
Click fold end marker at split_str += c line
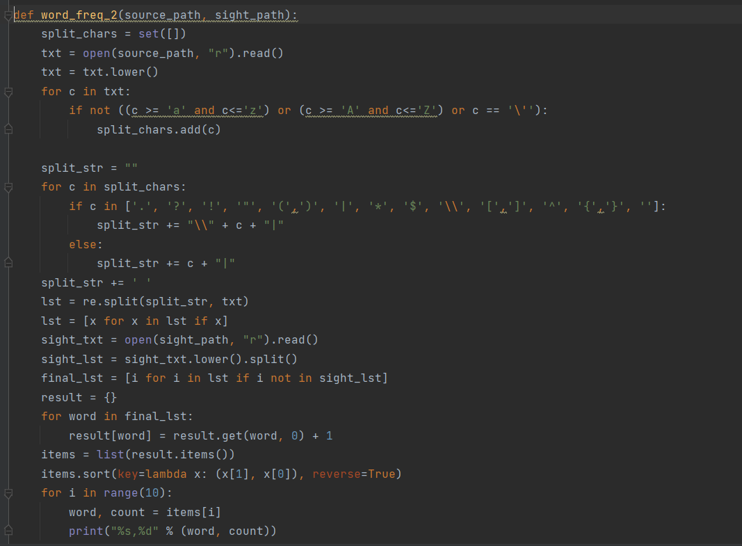tap(8, 263)
